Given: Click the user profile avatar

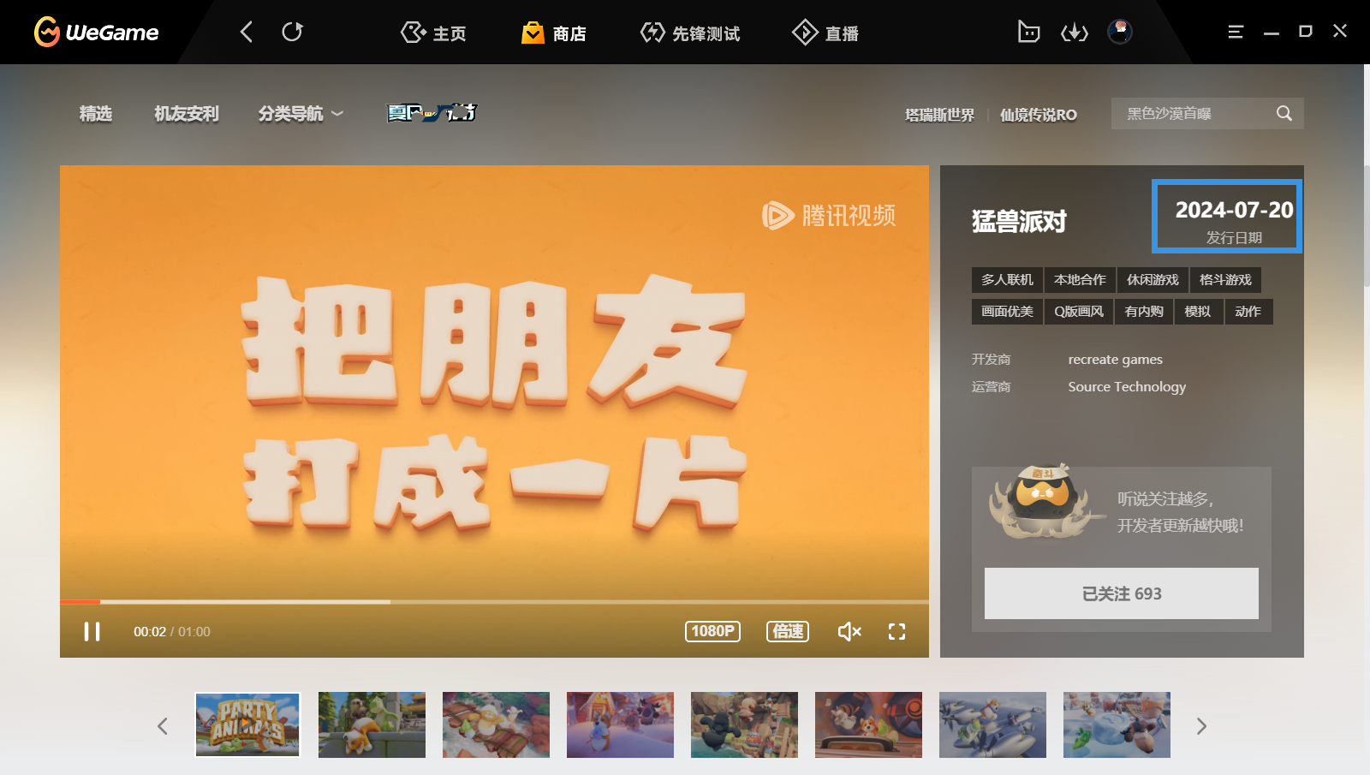Looking at the screenshot, I should point(1119,32).
